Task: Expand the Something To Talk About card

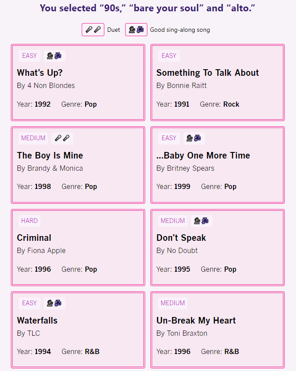Action: (x=217, y=82)
